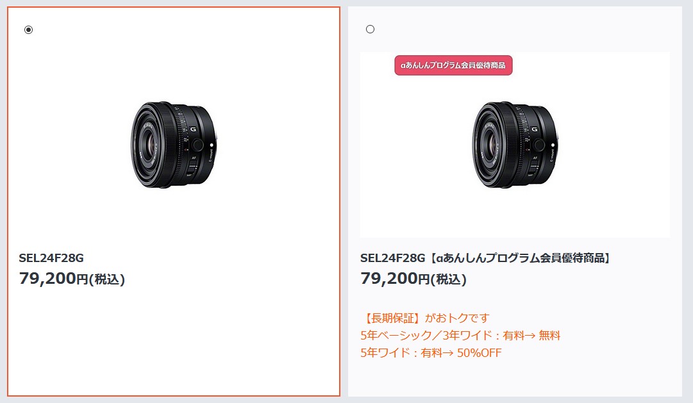Click the 5年ベーシック／3年ワイド warranty line
Viewport: 693px width, 403px height.
point(460,335)
